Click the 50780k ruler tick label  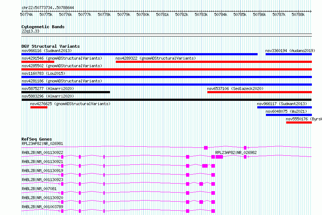(143, 14)
